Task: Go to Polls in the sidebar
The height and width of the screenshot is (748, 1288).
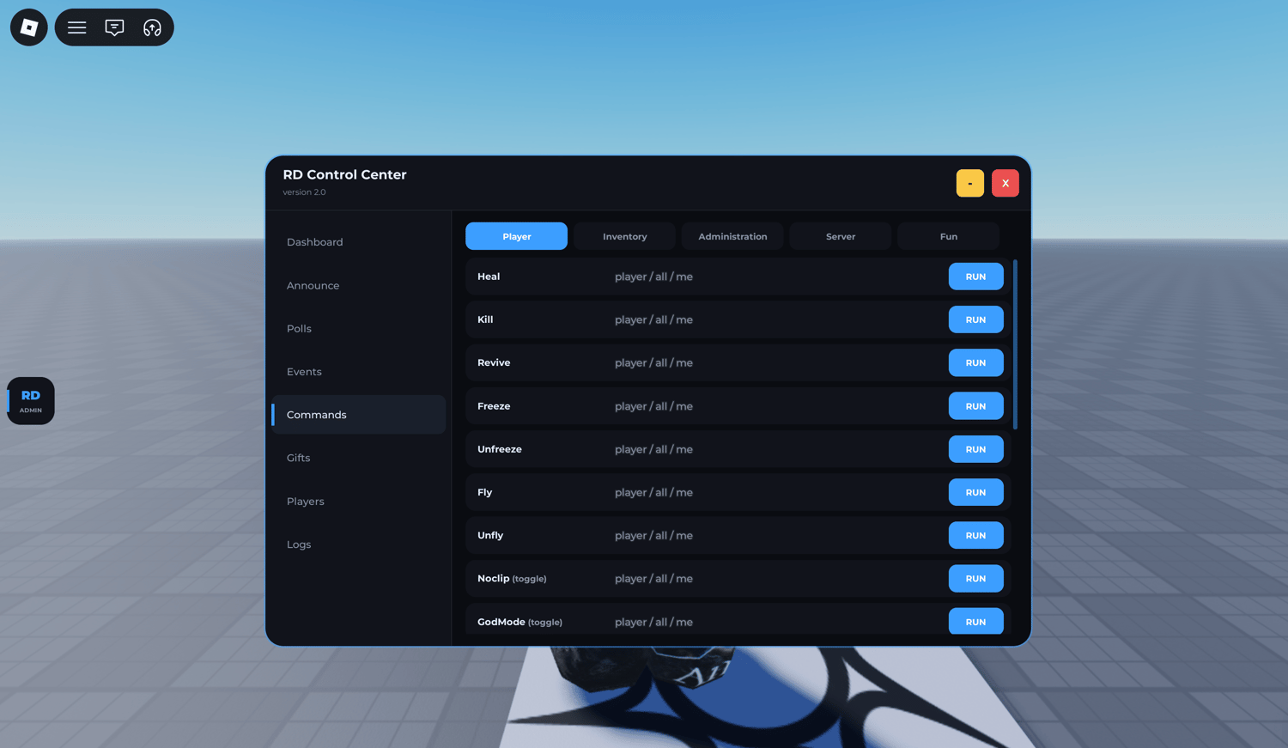Action: [358, 328]
